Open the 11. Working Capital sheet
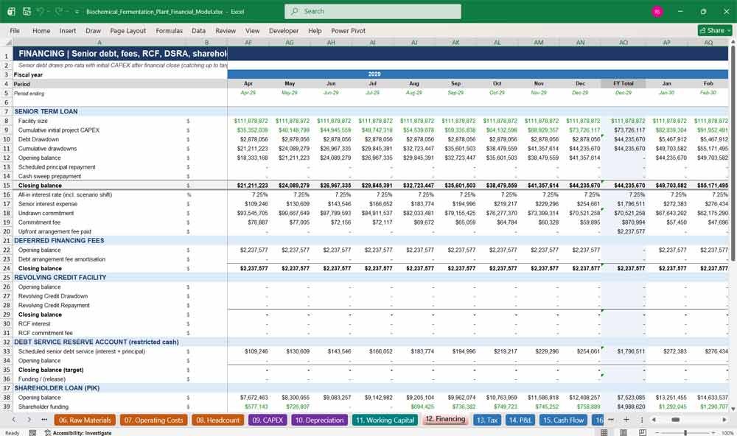737x436 pixels. (x=385, y=420)
